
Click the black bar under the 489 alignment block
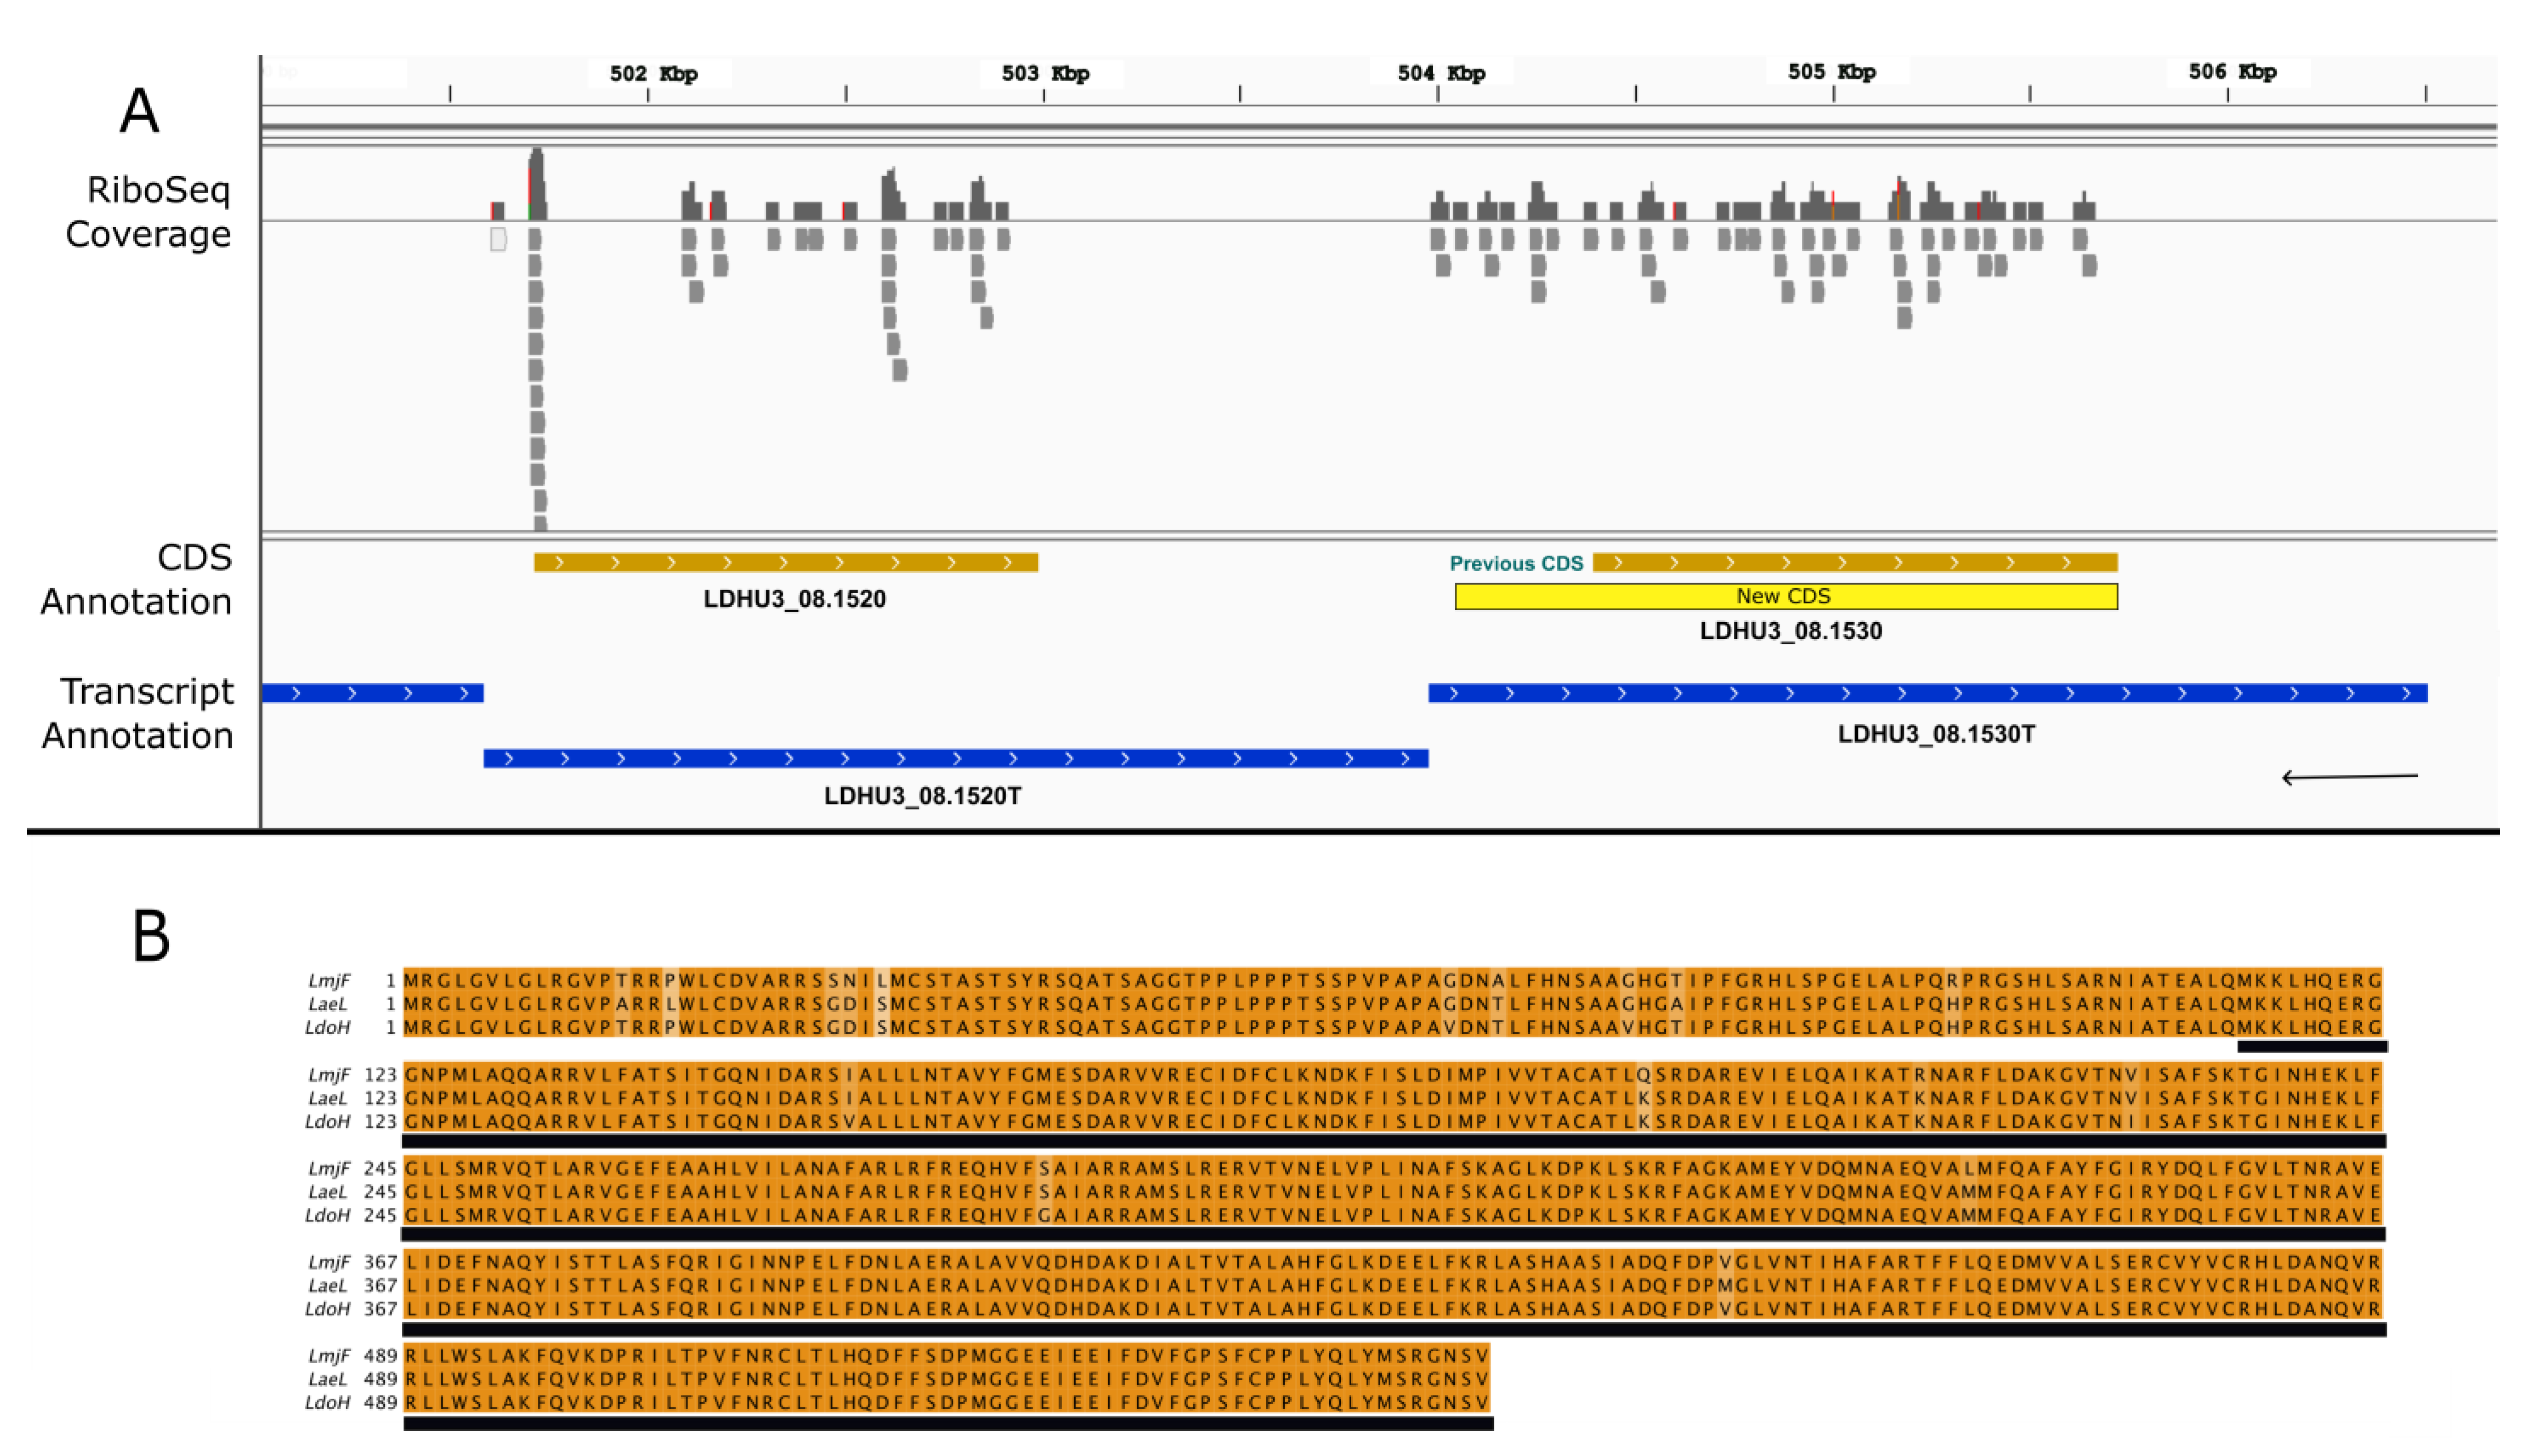(x=948, y=1424)
